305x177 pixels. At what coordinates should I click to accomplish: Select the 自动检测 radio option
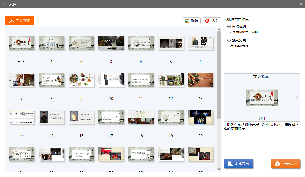pos(229,26)
